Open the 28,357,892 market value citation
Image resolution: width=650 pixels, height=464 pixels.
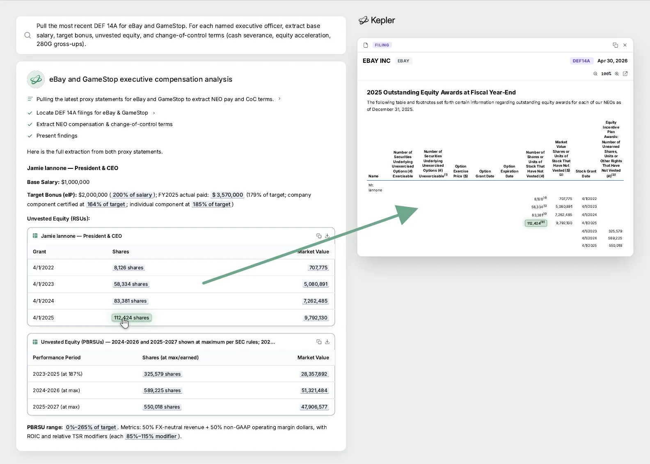[314, 374]
